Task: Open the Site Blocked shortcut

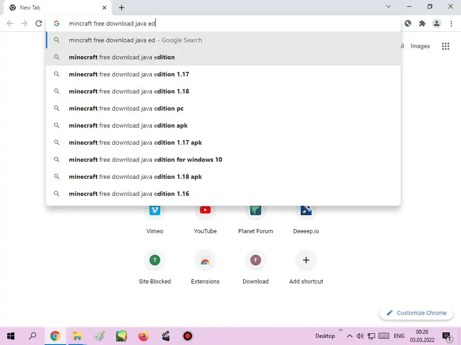Action: point(155,267)
